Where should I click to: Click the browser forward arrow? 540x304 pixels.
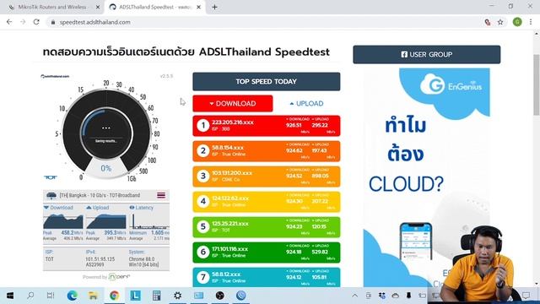pos(23,22)
